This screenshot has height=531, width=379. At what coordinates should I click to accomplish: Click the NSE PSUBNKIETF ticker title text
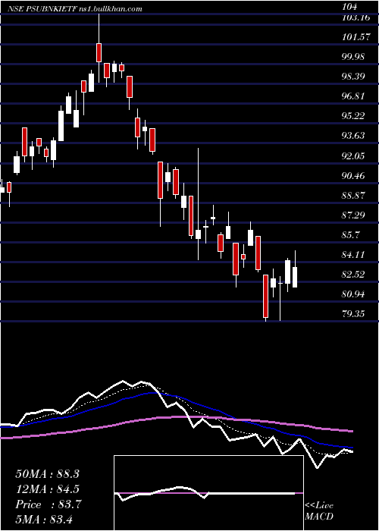[41, 9]
